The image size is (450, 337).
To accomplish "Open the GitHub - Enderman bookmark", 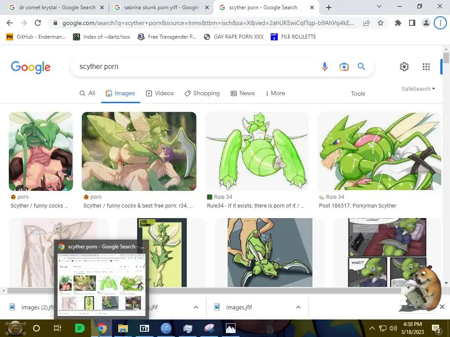I will 36,37.
